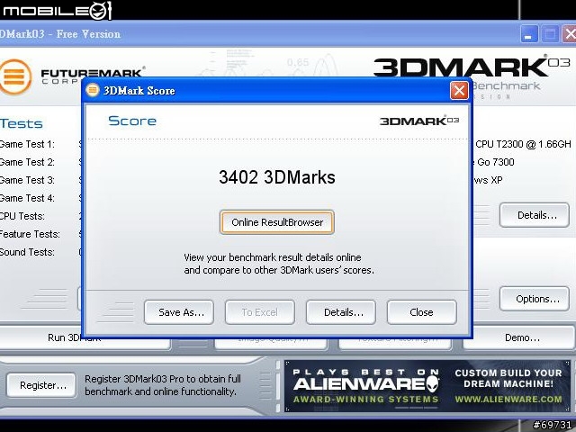The width and height of the screenshot is (576, 432).
Task: Click the Go 7300 graphics text
Action: (x=495, y=162)
